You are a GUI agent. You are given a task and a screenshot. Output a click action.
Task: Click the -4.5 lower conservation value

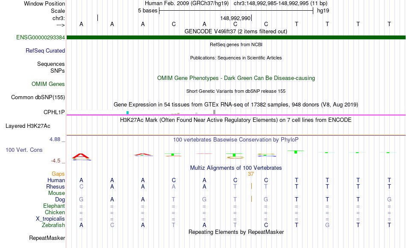point(56,161)
